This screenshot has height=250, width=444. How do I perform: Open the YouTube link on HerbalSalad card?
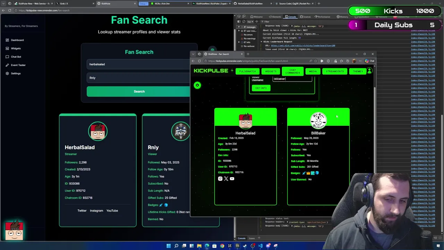click(x=112, y=210)
